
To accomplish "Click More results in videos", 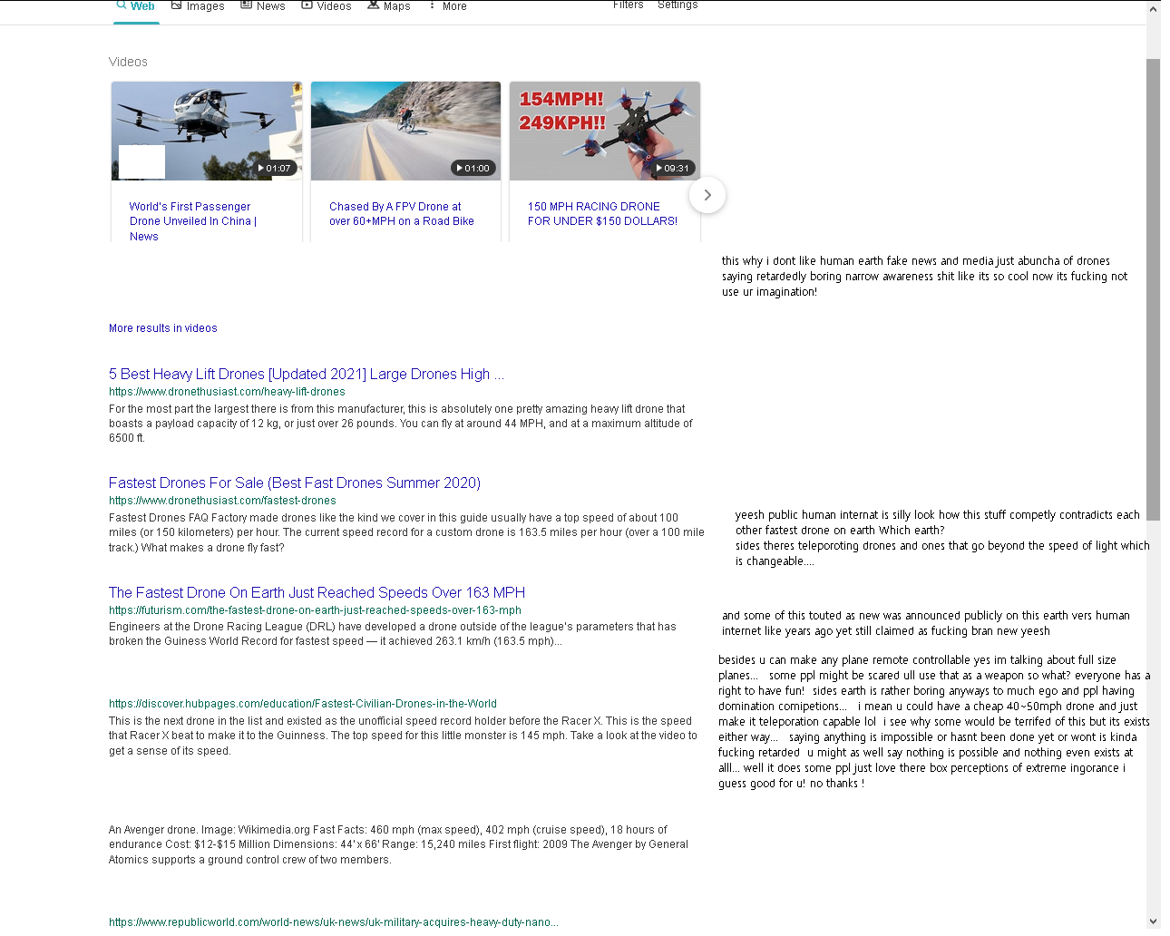I will [163, 328].
